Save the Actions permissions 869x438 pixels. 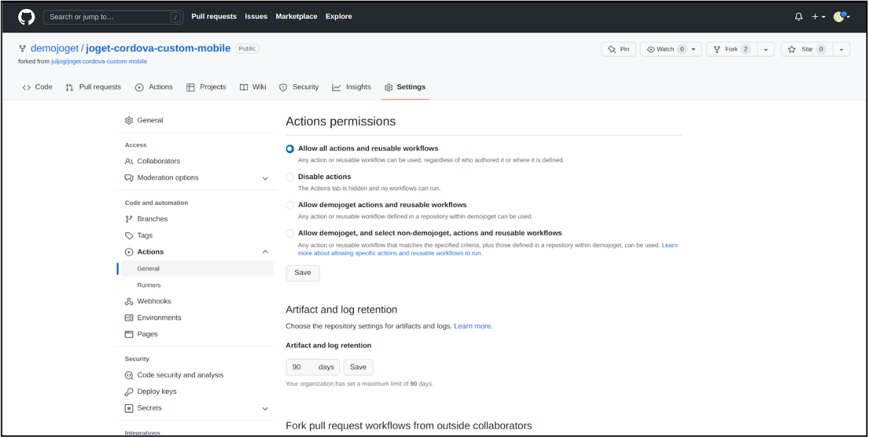303,273
